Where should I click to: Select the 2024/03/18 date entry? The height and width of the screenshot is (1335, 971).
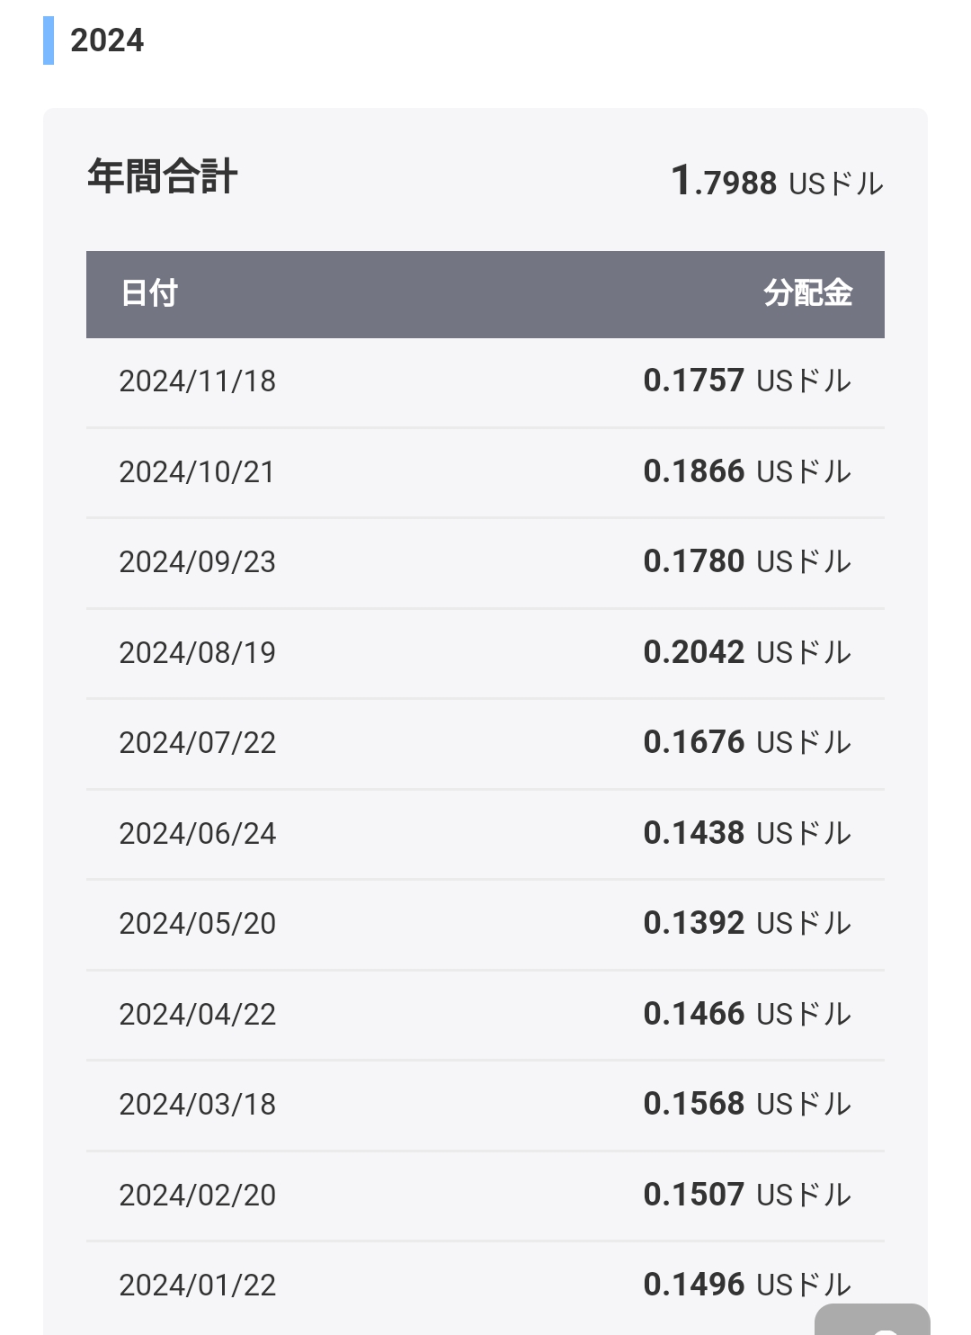pos(197,1105)
